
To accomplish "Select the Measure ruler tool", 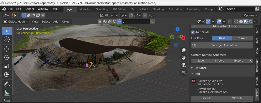I will [7, 93].
